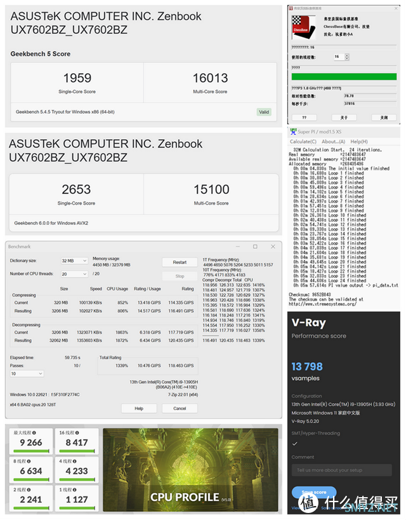Click thread count field showing 16
The width and height of the screenshot is (406, 520).
pyautogui.click(x=339, y=57)
